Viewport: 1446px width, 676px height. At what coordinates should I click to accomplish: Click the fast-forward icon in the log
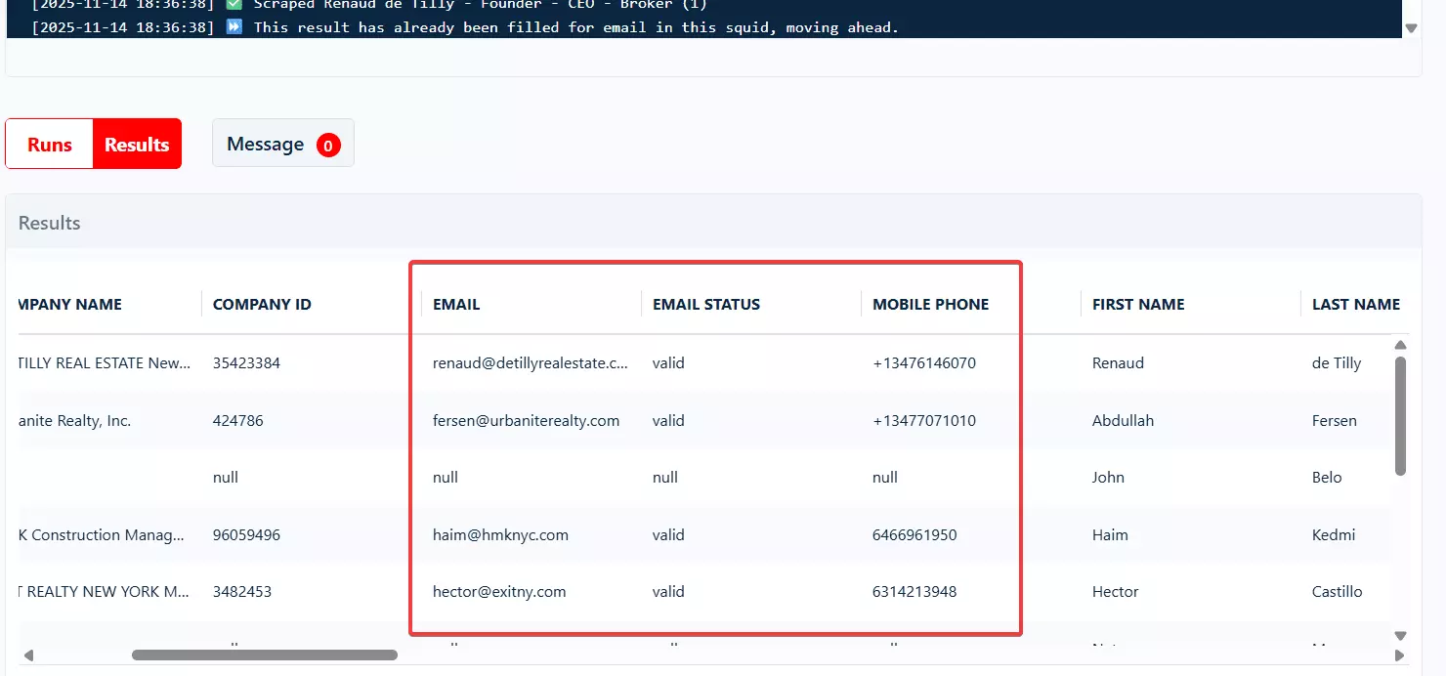point(234,27)
